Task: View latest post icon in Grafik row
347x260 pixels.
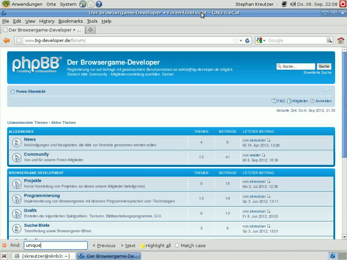Action: coord(269,211)
